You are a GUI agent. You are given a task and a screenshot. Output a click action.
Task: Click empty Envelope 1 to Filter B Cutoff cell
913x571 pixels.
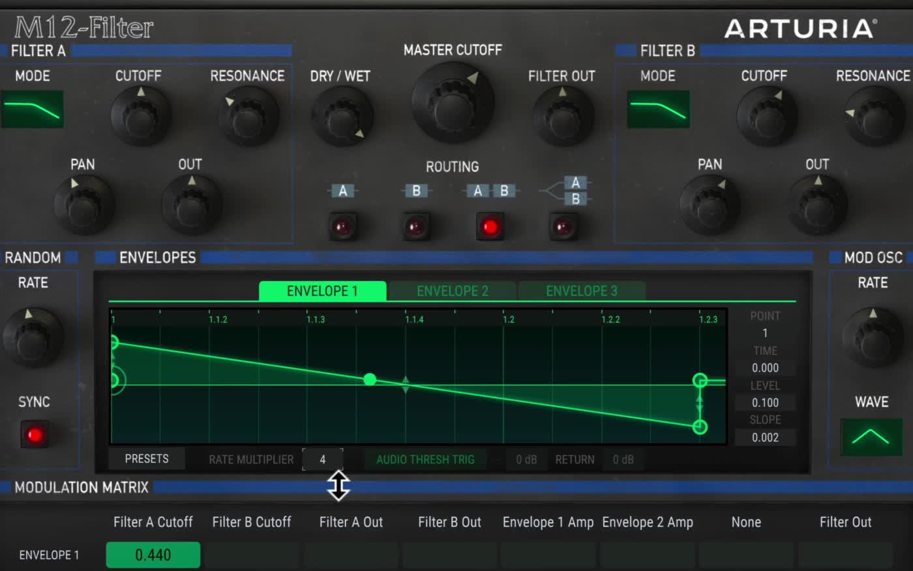coord(252,555)
